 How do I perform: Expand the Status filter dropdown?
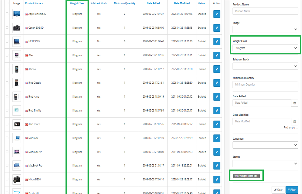click(265, 163)
